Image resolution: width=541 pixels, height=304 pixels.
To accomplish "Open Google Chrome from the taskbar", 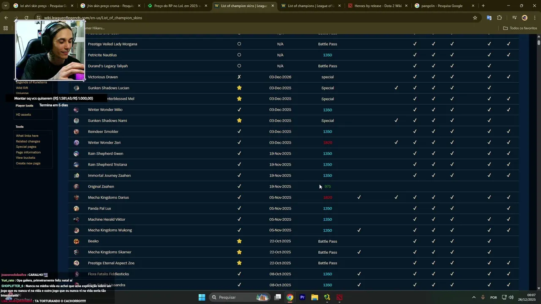I will point(290,297).
